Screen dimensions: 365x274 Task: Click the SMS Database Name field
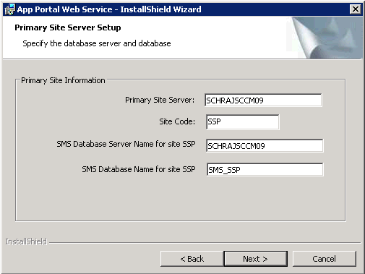[x=265, y=169]
